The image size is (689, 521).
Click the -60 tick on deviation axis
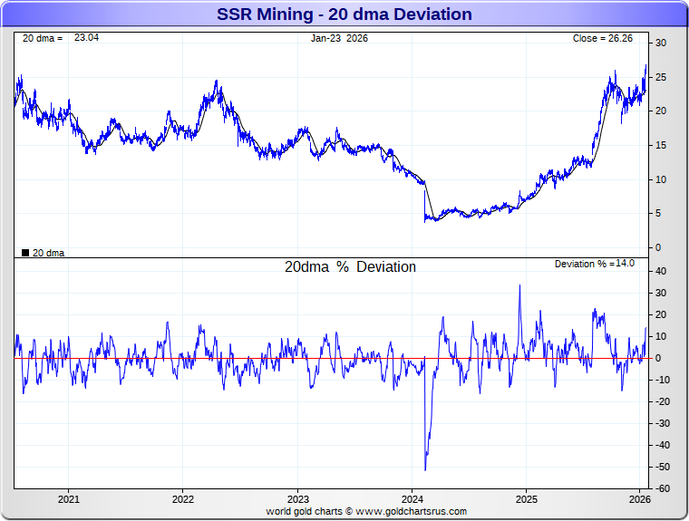pyautogui.click(x=661, y=488)
